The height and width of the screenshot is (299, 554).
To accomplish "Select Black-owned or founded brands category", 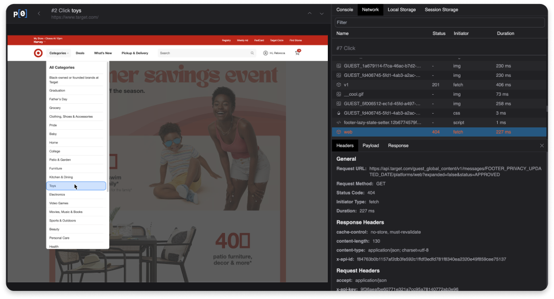I will point(74,80).
